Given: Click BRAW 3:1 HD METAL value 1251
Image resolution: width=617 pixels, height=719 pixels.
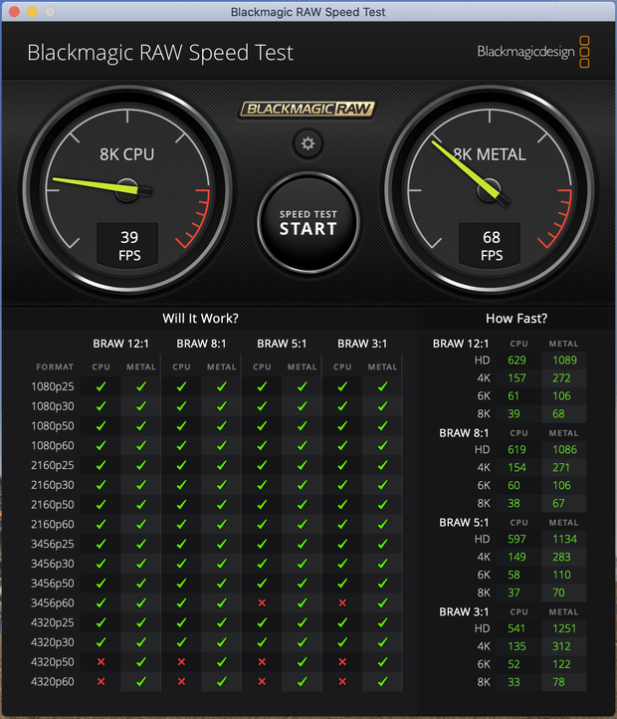Looking at the screenshot, I should pyautogui.click(x=564, y=628).
